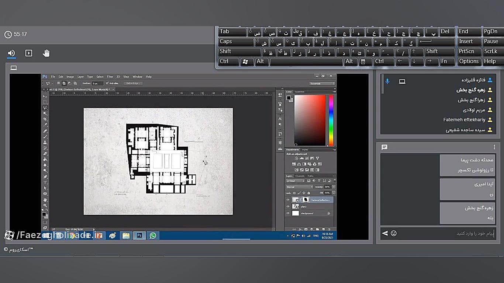Open the emoji picker in chat
The width and height of the screenshot is (504, 283).
394,233
